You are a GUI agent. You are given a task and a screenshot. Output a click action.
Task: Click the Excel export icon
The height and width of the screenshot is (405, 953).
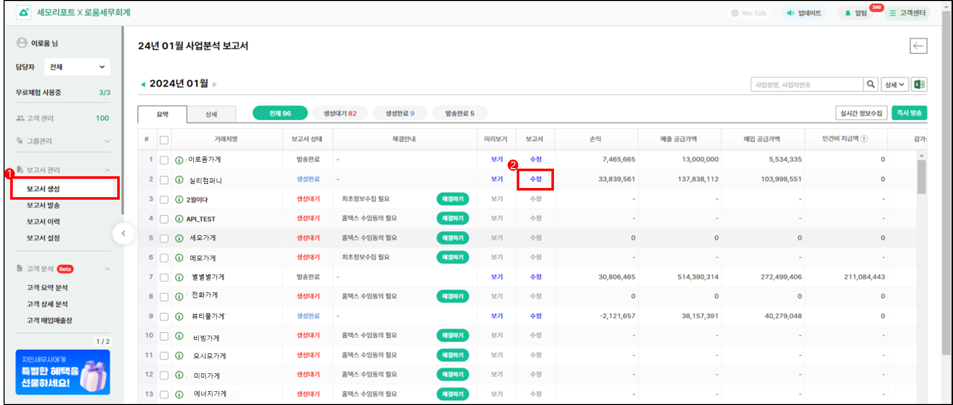tap(919, 85)
